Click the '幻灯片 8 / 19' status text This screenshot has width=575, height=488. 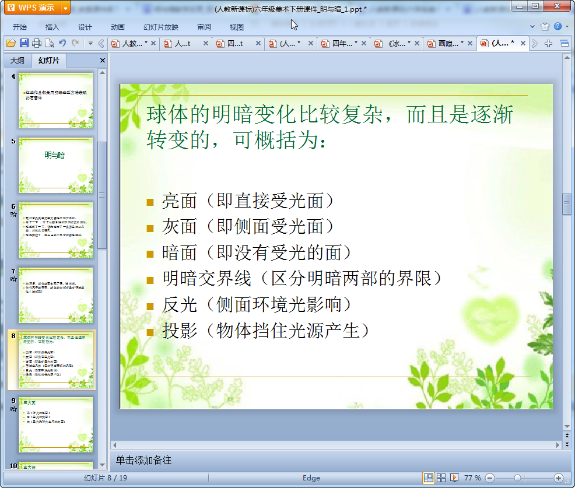106,478
